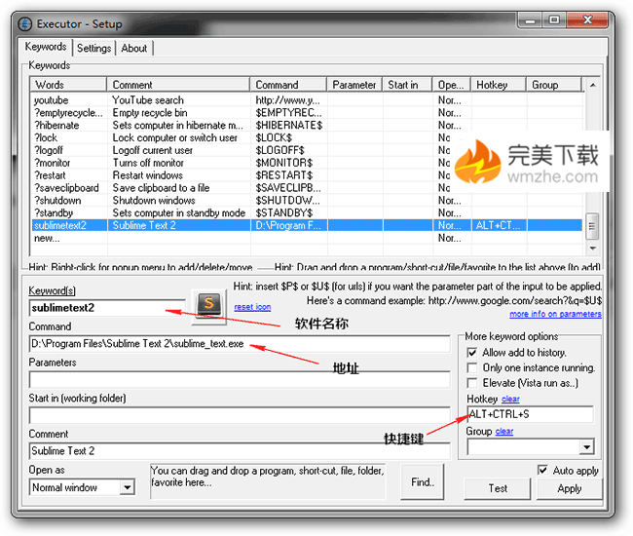
Task: Click the Comment input field
Action: coord(240,451)
